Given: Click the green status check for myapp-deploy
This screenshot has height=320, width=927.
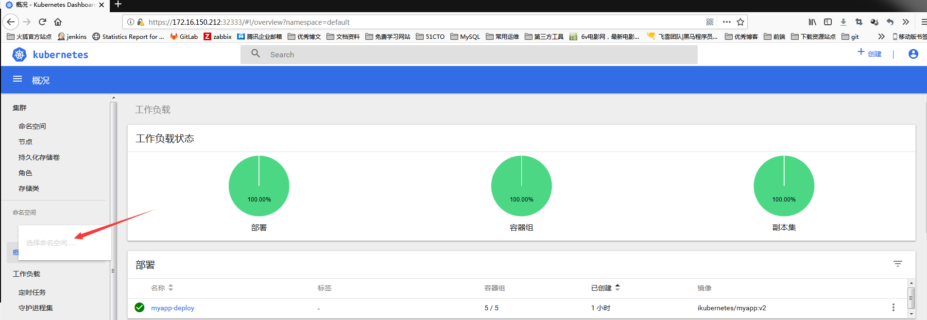Looking at the screenshot, I should (x=139, y=307).
